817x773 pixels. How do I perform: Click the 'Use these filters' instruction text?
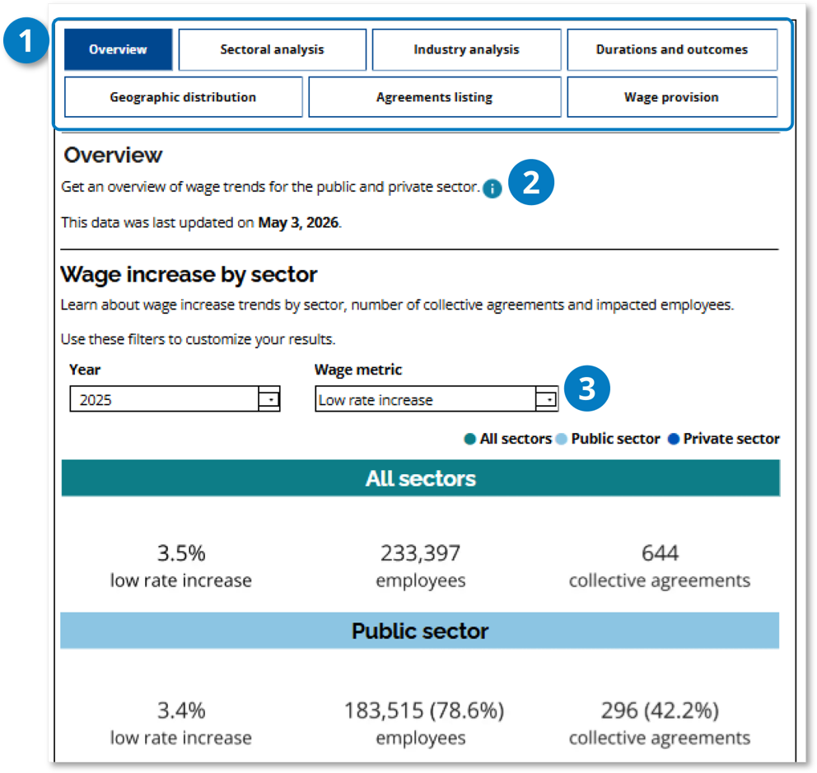pos(198,339)
